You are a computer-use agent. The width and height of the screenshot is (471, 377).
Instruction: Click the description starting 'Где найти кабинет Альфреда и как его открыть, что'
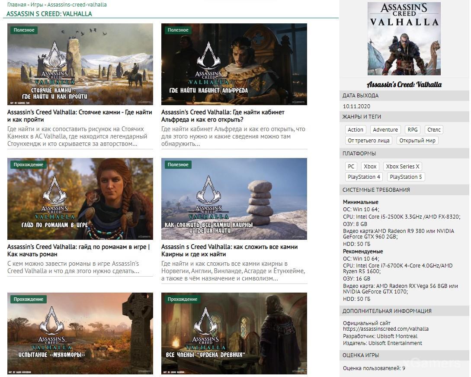click(x=233, y=136)
